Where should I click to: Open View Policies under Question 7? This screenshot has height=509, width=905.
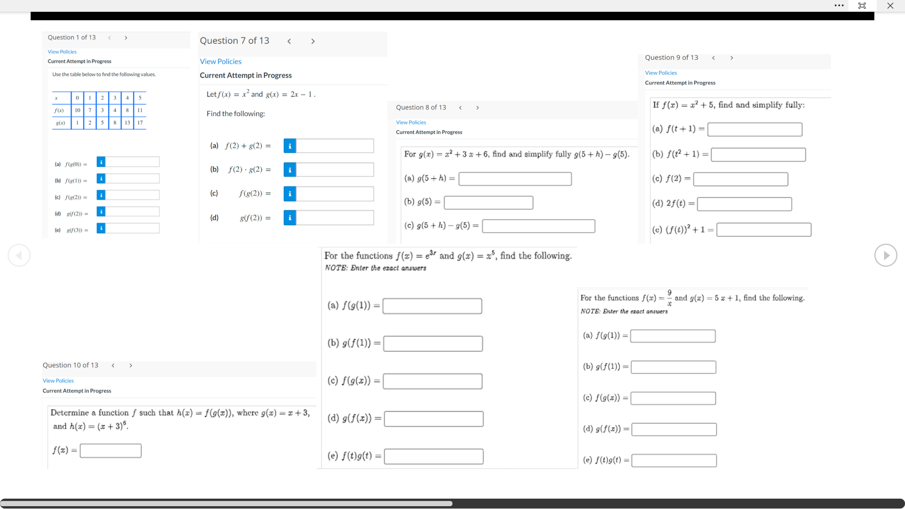point(221,61)
